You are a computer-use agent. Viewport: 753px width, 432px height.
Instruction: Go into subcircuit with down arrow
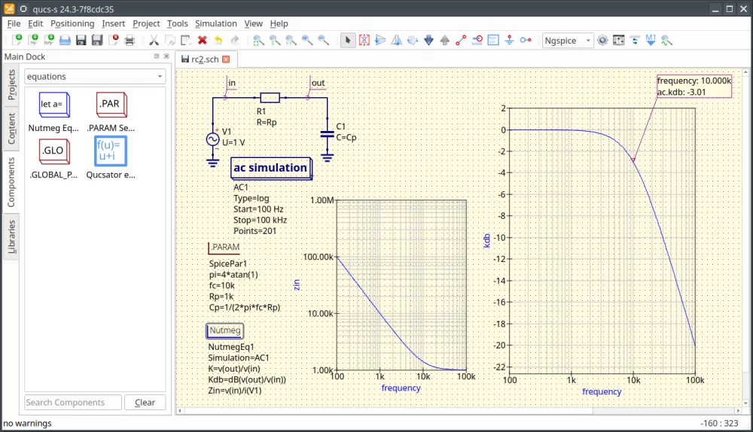point(429,41)
